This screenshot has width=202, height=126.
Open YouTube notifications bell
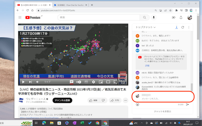tap(181, 17)
